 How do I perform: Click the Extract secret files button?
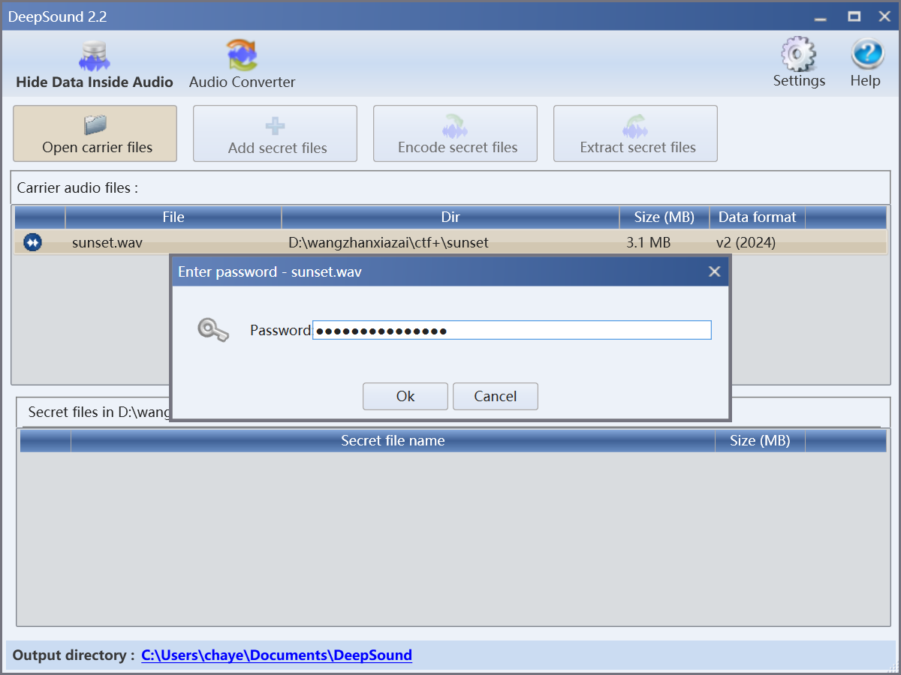click(635, 133)
